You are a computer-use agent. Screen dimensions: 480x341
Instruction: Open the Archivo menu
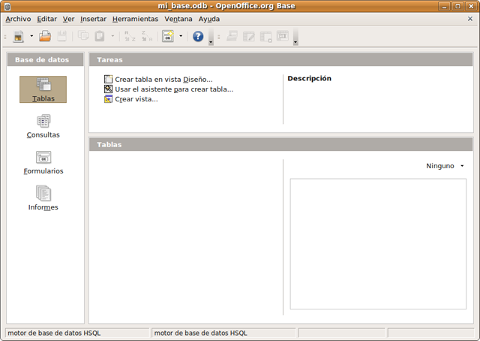pos(18,18)
